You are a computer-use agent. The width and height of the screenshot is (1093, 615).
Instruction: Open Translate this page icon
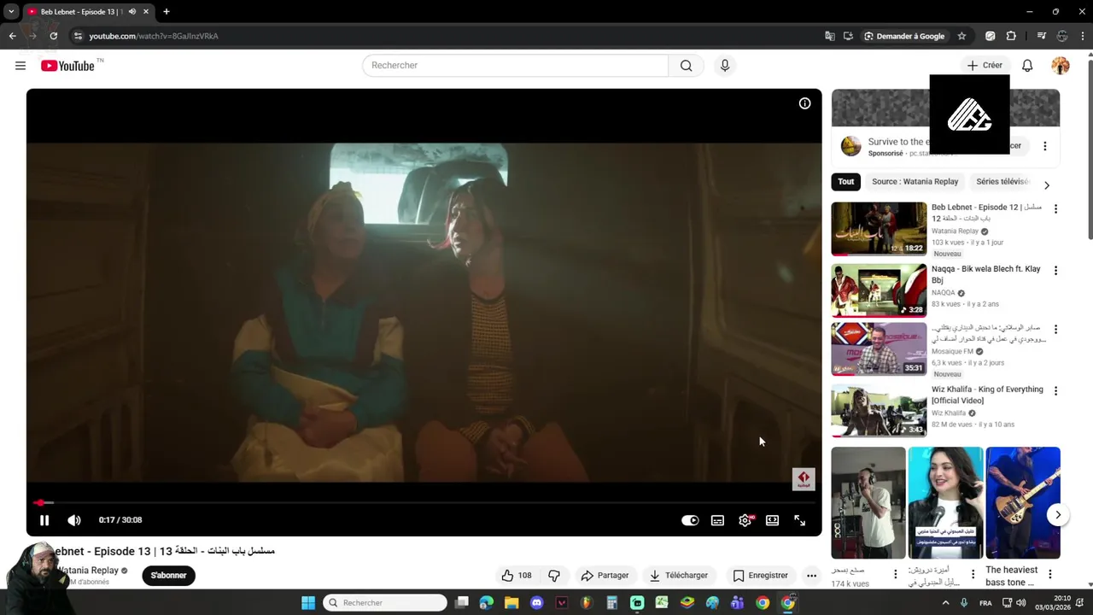coord(829,36)
